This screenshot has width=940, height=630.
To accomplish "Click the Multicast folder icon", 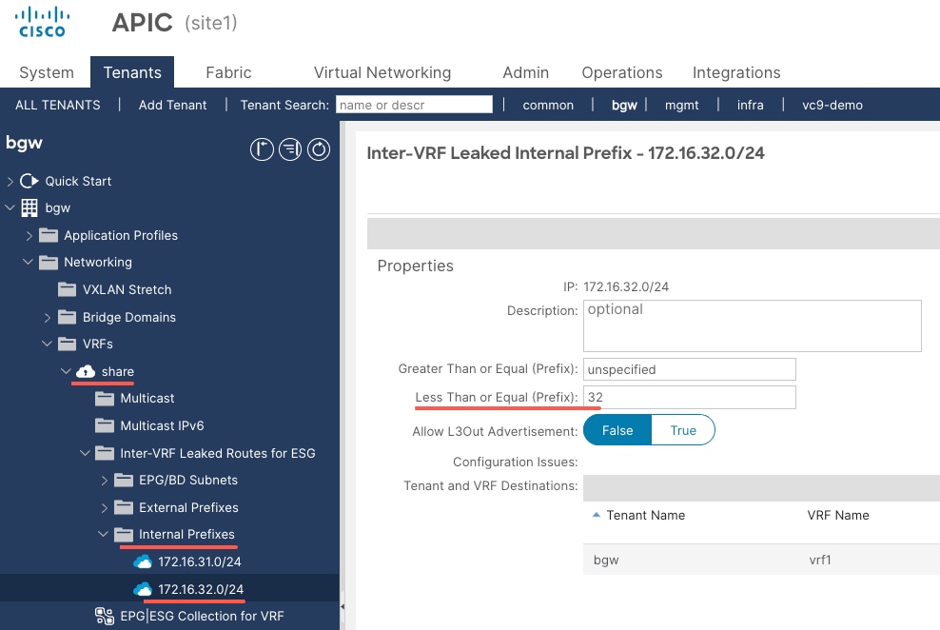I will click(105, 398).
